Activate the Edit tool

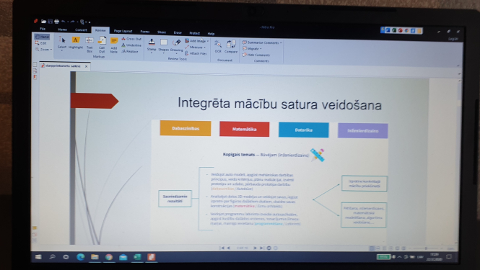click(x=41, y=43)
